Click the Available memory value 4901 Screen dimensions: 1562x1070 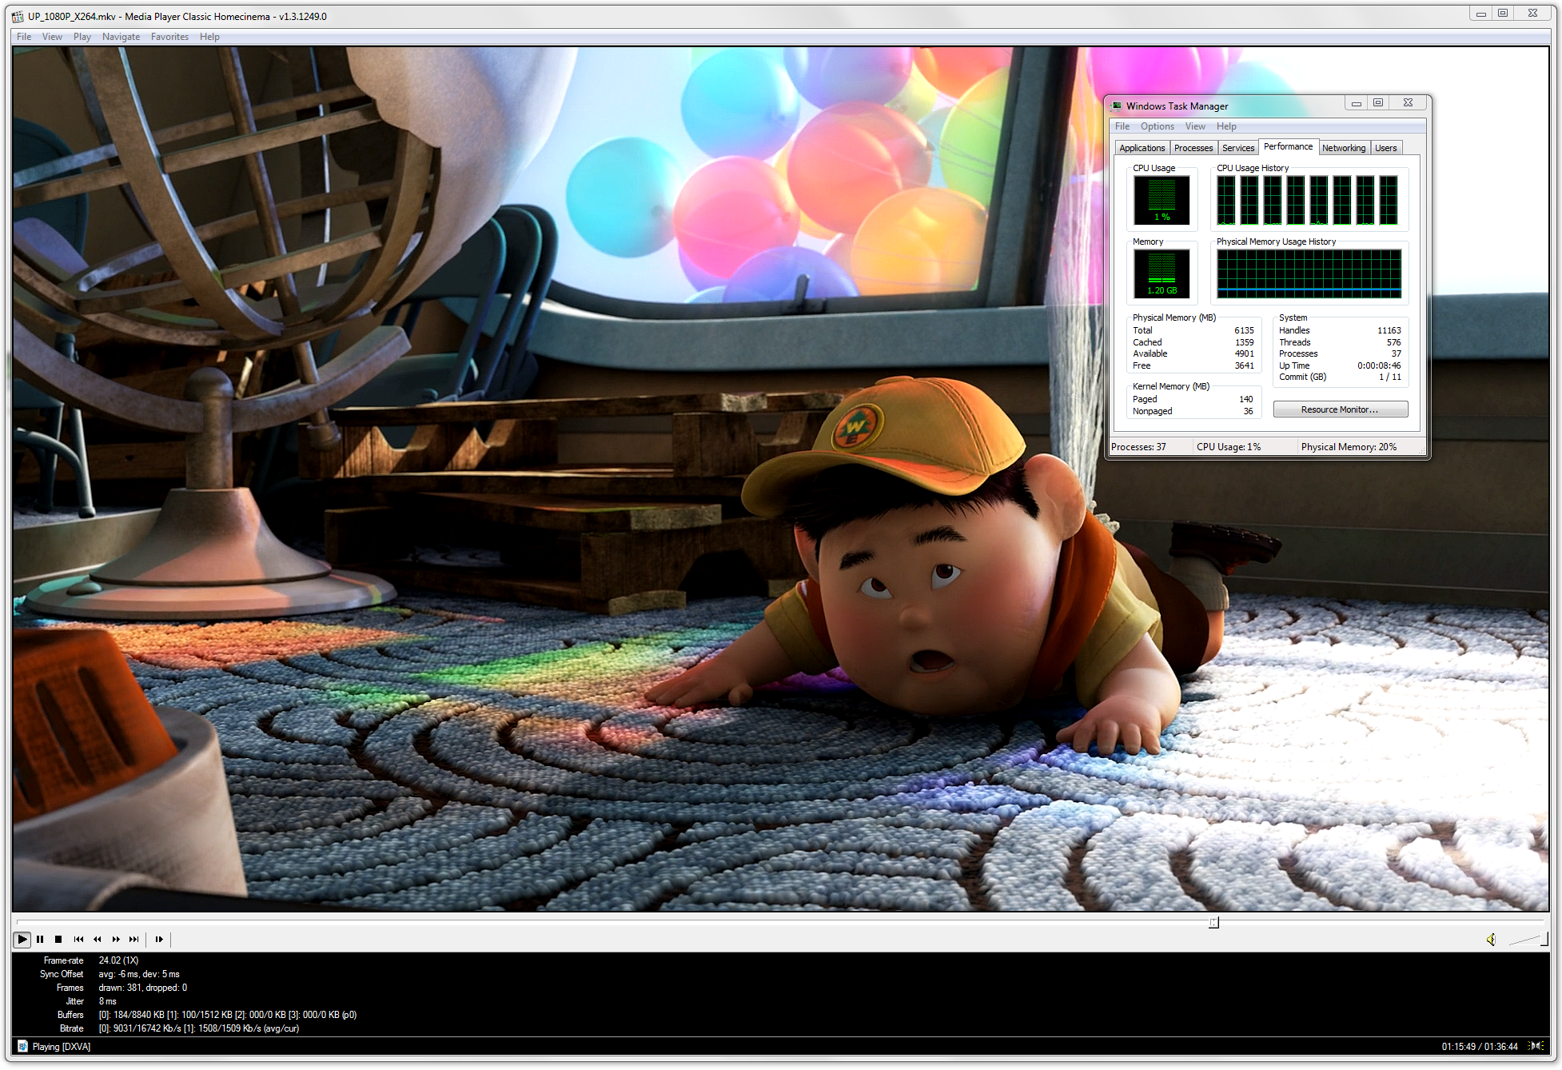point(1244,353)
